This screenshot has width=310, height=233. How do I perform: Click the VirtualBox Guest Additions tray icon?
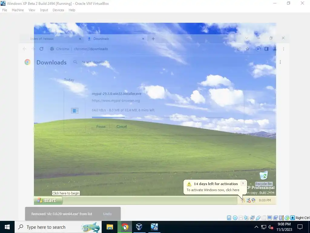[253, 200]
